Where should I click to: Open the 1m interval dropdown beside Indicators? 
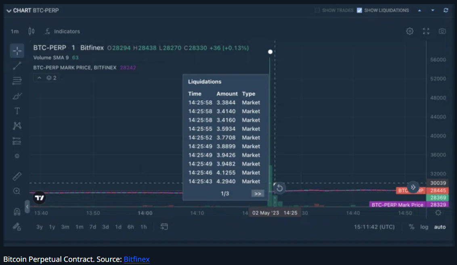pos(15,31)
